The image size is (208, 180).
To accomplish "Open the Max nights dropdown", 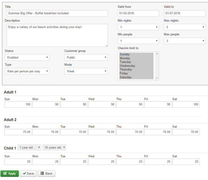I will (x=184, y=27).
